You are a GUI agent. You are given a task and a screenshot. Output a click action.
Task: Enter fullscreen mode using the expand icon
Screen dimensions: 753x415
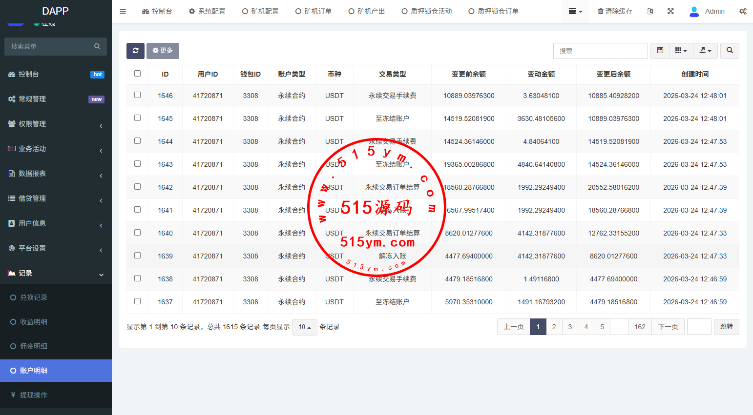670,11
